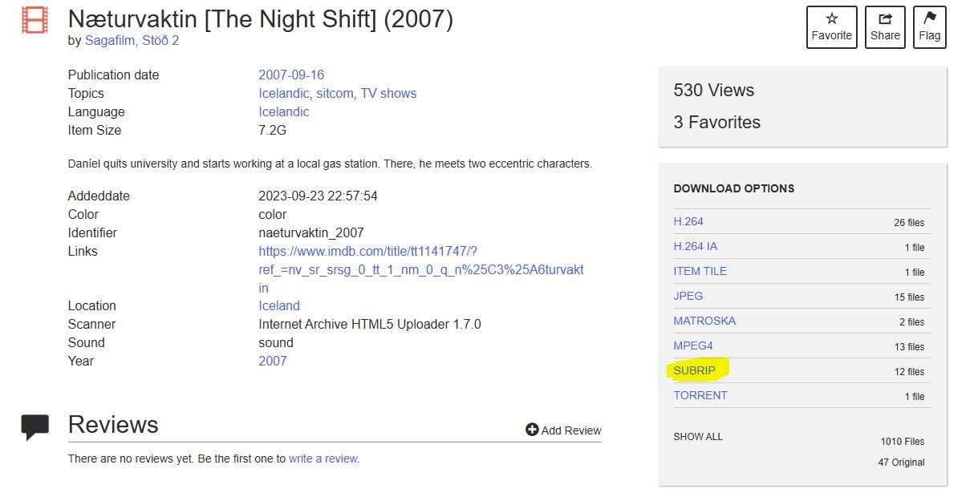978x493 pixels.
Task: Click the Reviews speech bubble icon
Action: (x=34, y=426)
